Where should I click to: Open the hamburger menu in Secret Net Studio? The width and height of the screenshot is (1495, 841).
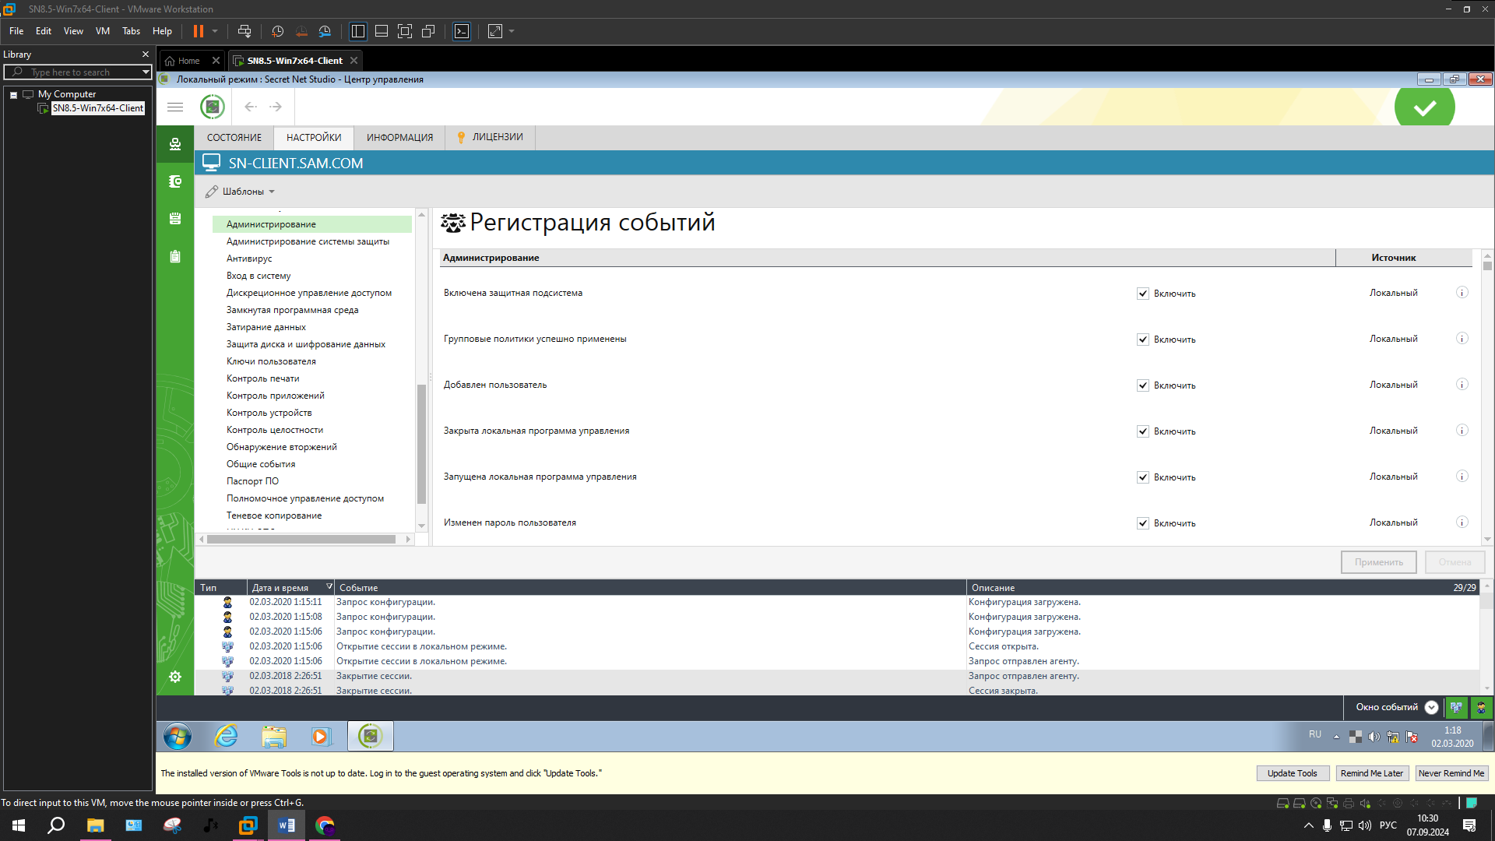(175, 107)
